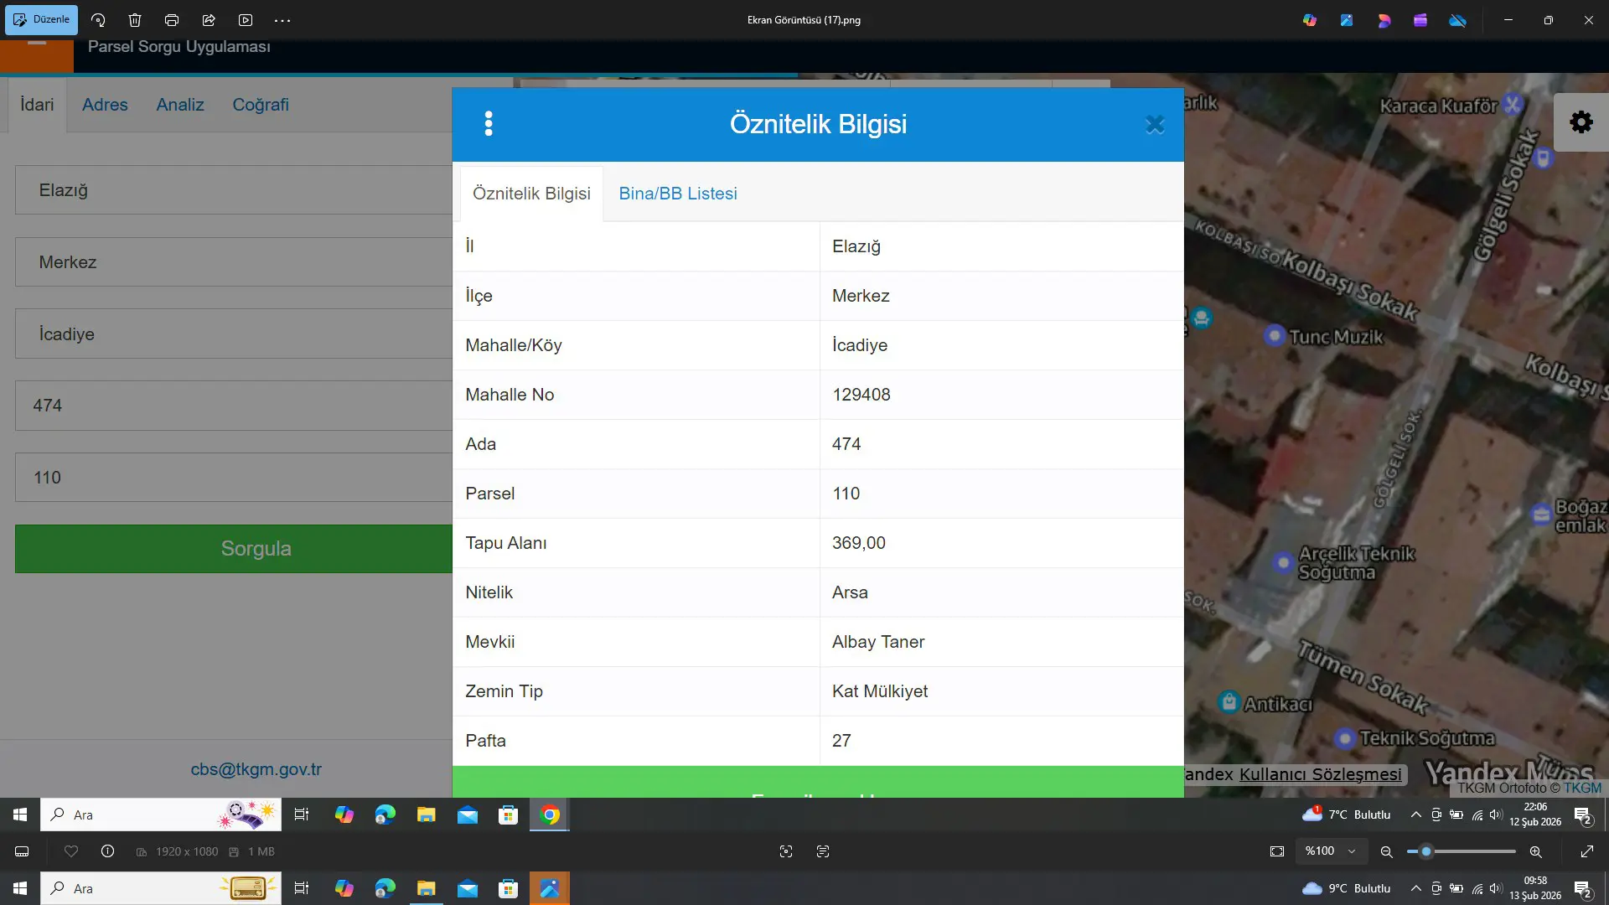
Task: Click the TKGM link on the map
Action: coord(1582,788)
